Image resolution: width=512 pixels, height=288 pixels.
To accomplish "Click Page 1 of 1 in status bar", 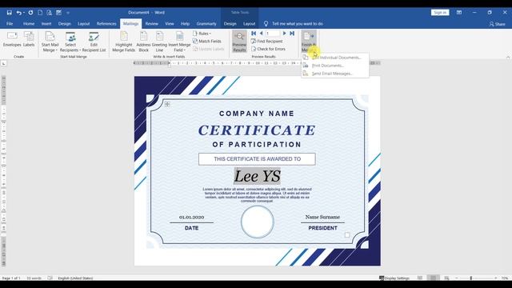I will point(11,278).
